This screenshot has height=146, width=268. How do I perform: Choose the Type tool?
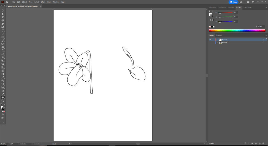(x=3, y=31)
